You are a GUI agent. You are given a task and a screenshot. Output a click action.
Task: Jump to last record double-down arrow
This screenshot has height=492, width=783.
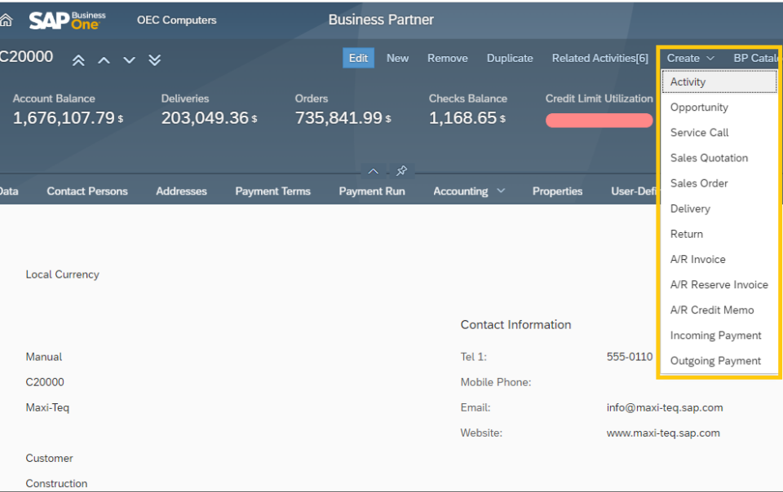pyautogui.click(x=155, y=60)
